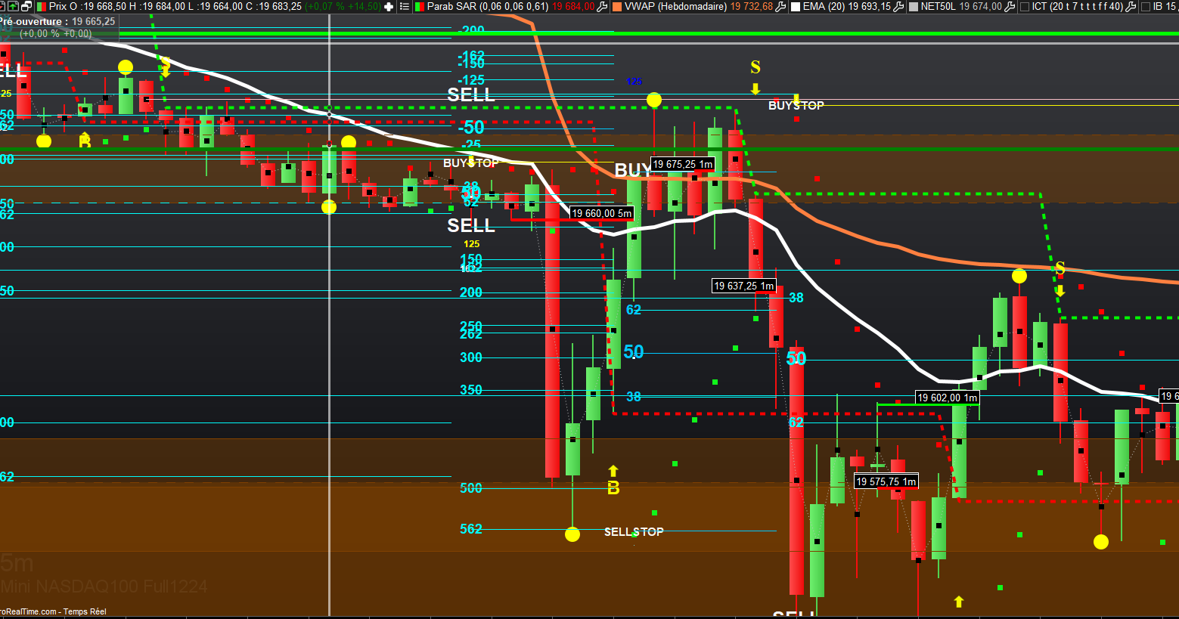Screen dimensions: 1179x619
Task: Click the Pré-ouverture 19 665,25 info box
Action: (x=58, y=27)
